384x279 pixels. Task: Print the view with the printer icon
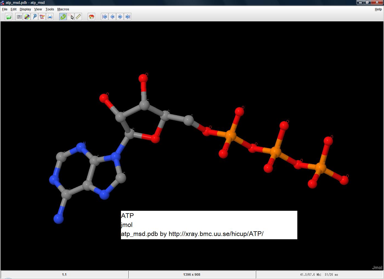50,17
